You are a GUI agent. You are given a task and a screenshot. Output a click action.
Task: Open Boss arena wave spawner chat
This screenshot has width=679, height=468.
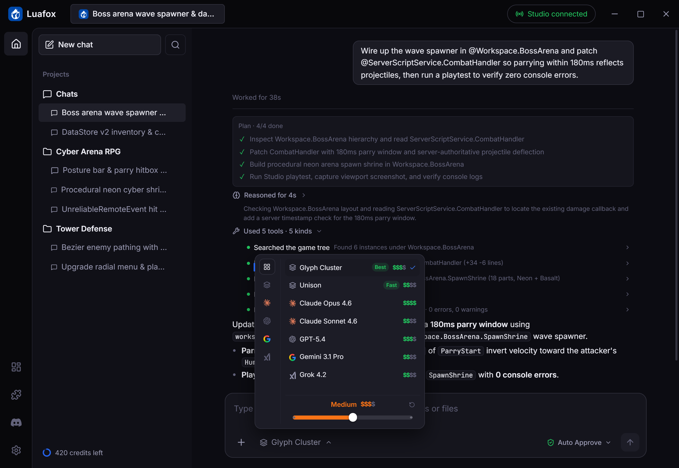pyautogui.click(x=112, y=113)
